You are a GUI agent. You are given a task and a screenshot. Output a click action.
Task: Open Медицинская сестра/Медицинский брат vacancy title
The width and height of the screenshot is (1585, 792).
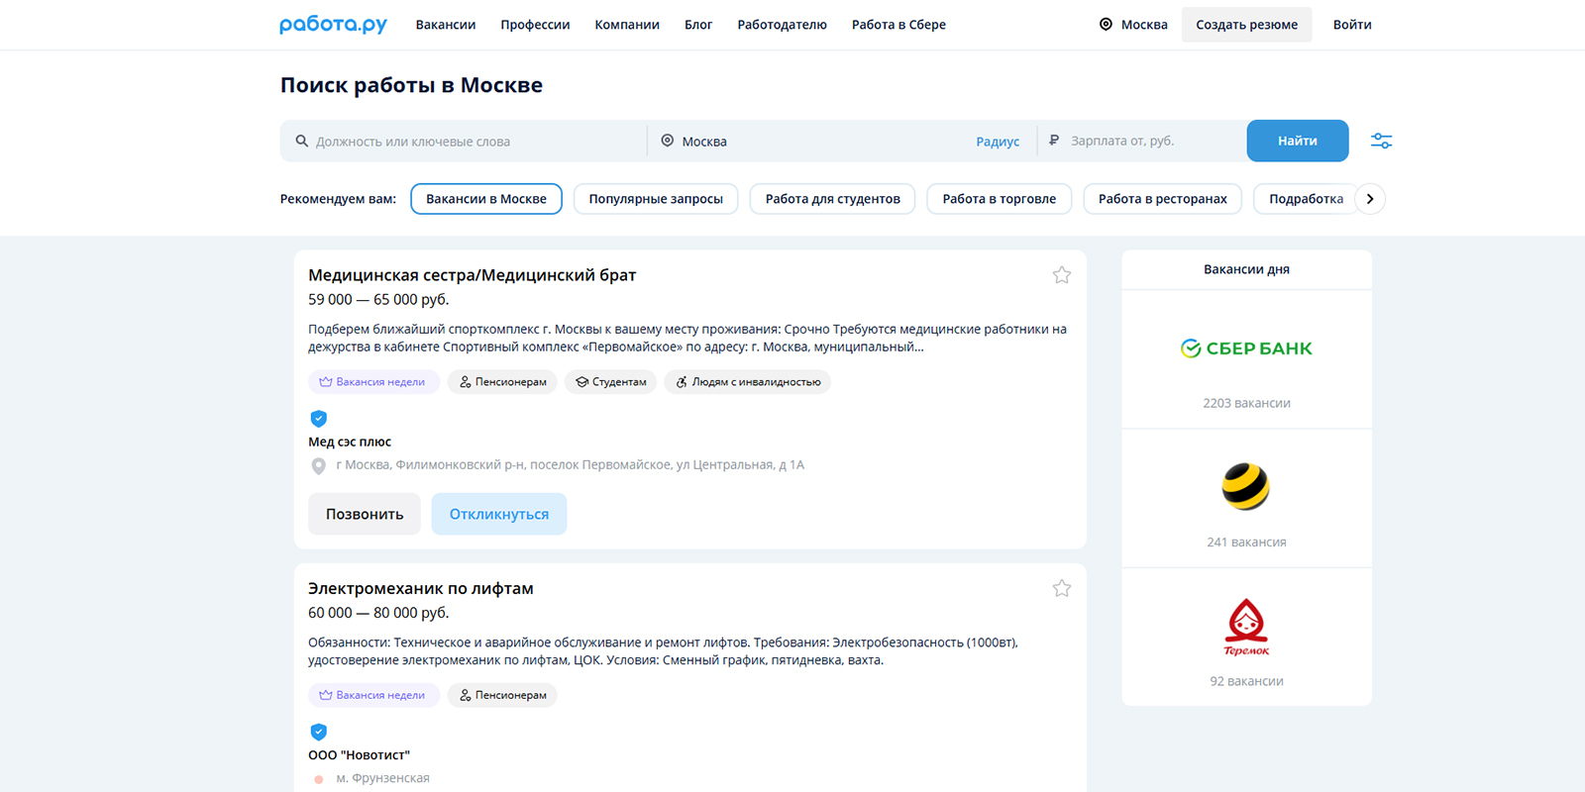[x=473, y=275]
